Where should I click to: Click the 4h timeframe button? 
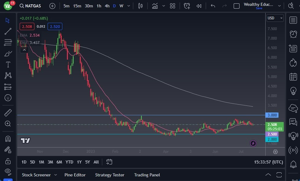click(x=107, y=6)
